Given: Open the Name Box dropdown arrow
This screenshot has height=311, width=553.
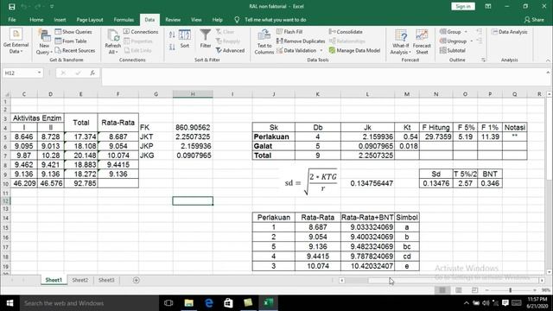Looking at the screenshot, I should point(39,73).
